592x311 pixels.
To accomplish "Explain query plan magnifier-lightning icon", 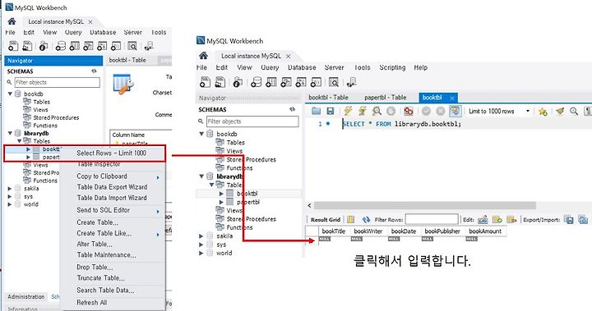I will [x=377, y=111].
